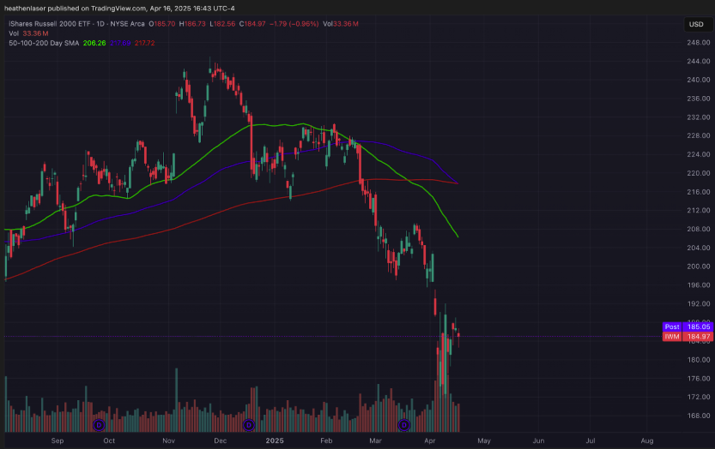The image size is (715, 449).
Task: Click the Aug label on time axis
Action: [x=646, y=440]
